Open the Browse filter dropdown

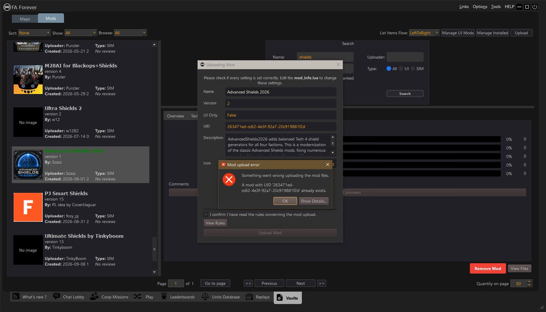click(x=130, y=33)
